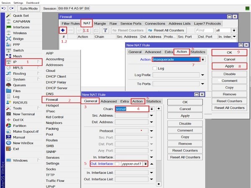
Task: Open the Out. Interface pppoe-out1 dropdown
Action: 145,164
